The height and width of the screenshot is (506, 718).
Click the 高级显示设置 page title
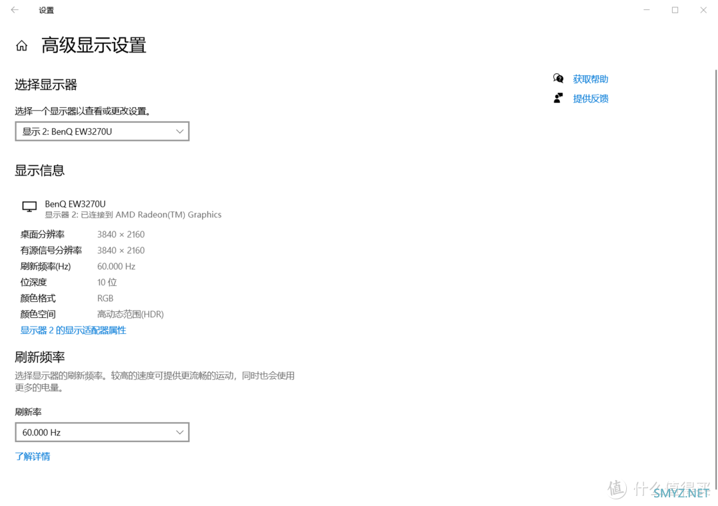point(94,45)
